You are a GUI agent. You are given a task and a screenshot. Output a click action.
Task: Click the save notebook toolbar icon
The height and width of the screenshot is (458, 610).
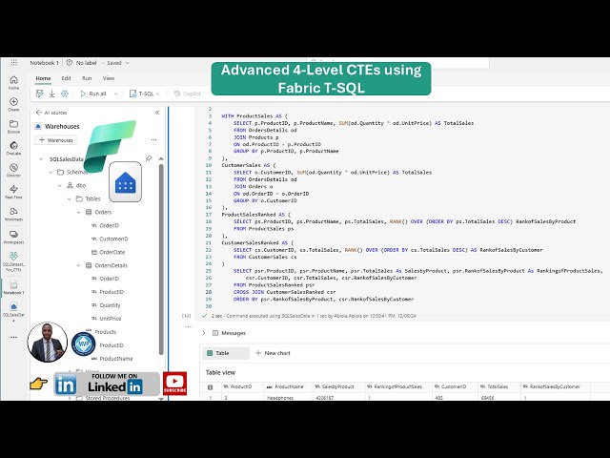point(39,94)
